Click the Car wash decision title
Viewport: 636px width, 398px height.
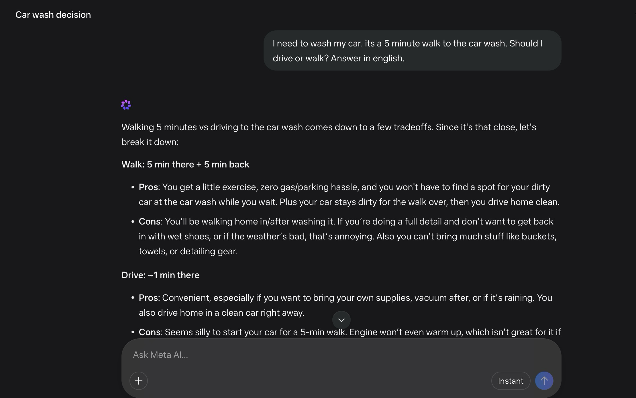coord(53,15)
